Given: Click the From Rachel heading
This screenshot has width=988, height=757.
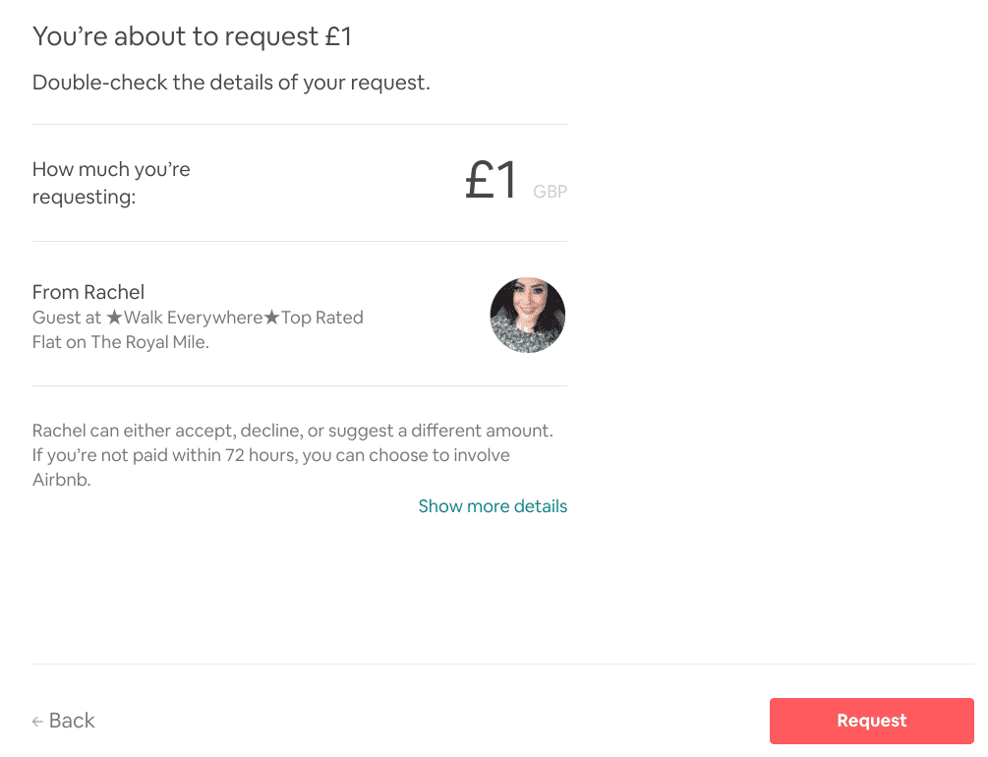Looking at the screenshot, I should [88, 292].
